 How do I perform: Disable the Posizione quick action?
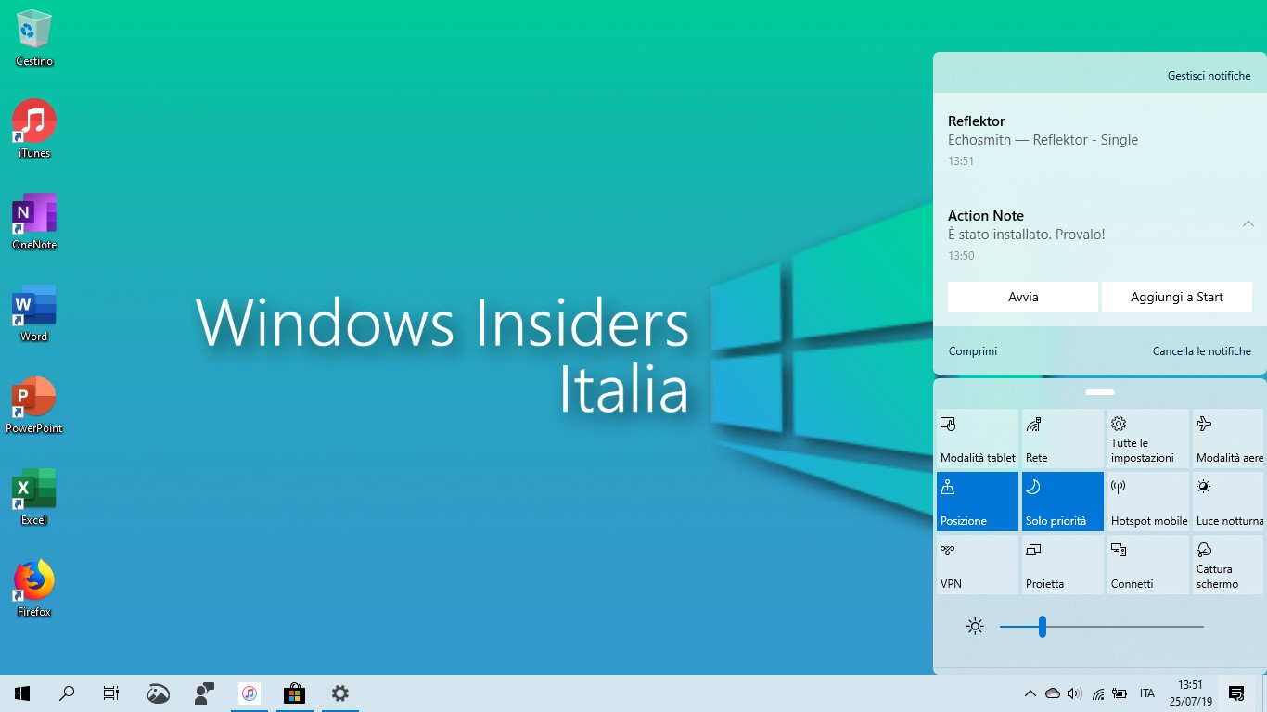(978, 502)
